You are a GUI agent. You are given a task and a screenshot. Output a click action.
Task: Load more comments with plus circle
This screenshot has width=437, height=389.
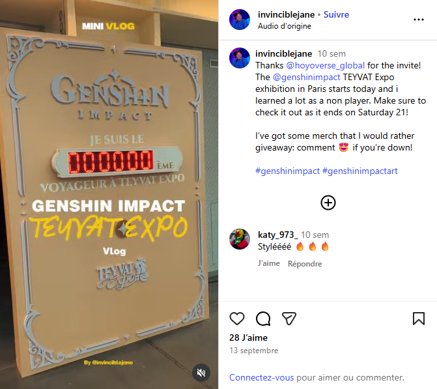(x=328, y=203)
